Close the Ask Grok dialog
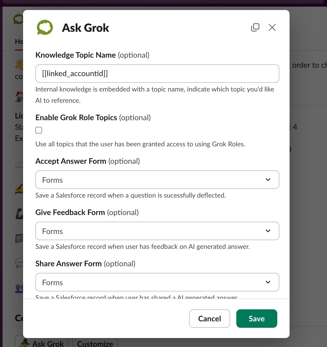The width and height of the screenshot is (327, 347). coord(272,27)
